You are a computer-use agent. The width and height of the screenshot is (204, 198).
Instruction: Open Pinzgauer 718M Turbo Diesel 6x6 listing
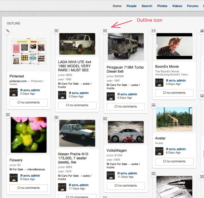(125, 69)
